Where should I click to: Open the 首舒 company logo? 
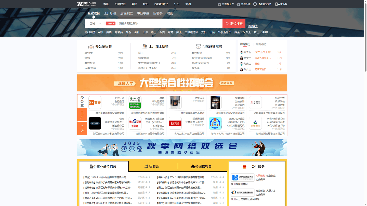pyautogui.click(x=95, y=102)
